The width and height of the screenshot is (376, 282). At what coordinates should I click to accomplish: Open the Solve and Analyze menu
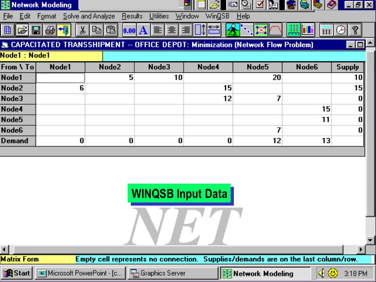tap(89, 16)
